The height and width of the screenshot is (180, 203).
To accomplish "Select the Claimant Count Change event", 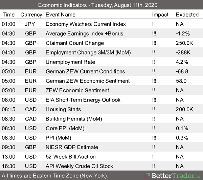I will pos(74,43).
